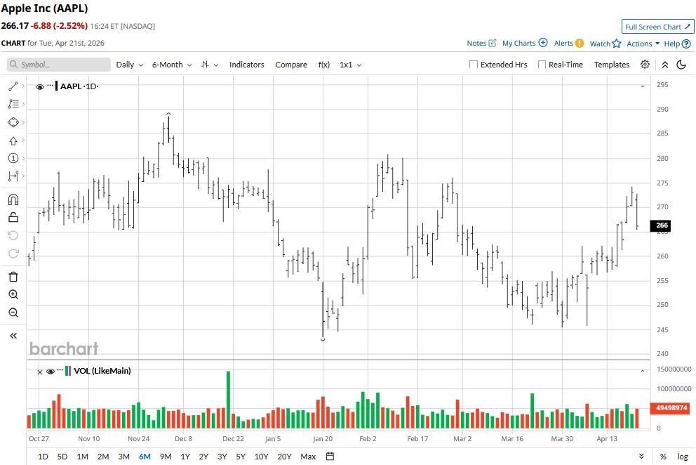
Task: Select the 3M time range
Action: (124, 457)
